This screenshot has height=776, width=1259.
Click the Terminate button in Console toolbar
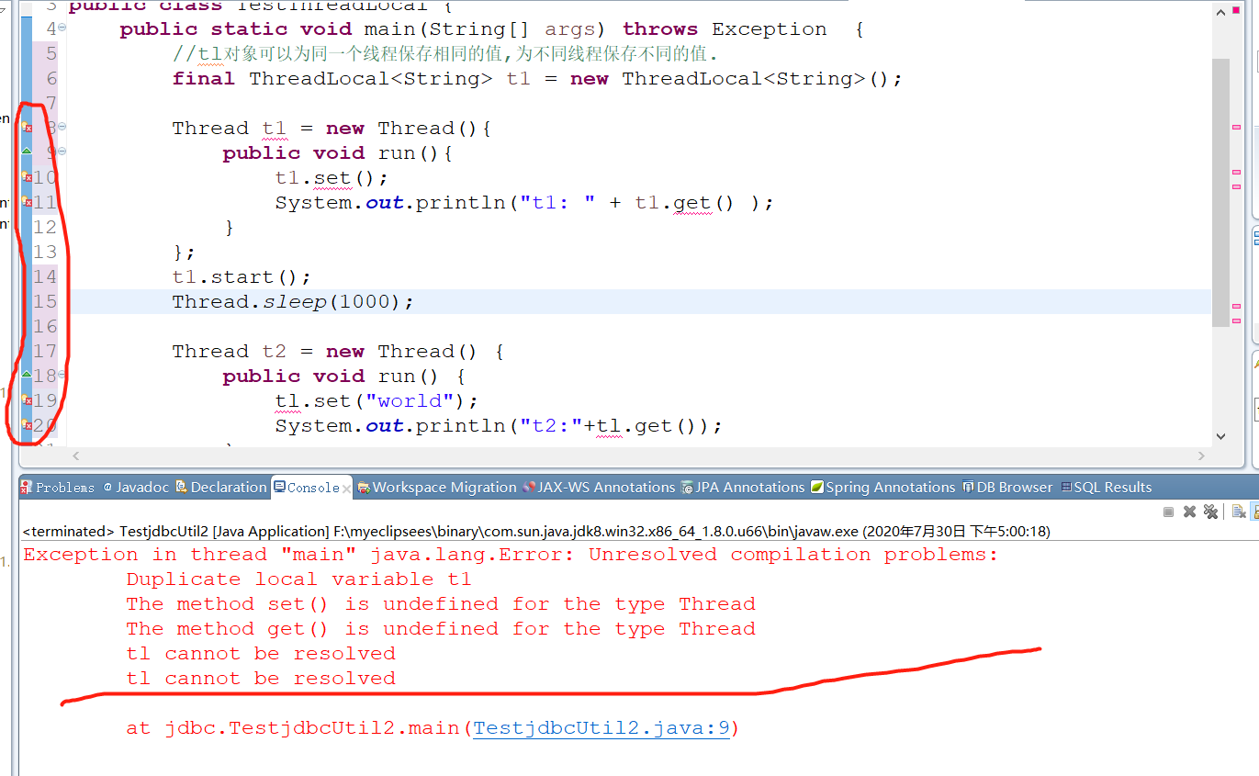[1168, 512]
